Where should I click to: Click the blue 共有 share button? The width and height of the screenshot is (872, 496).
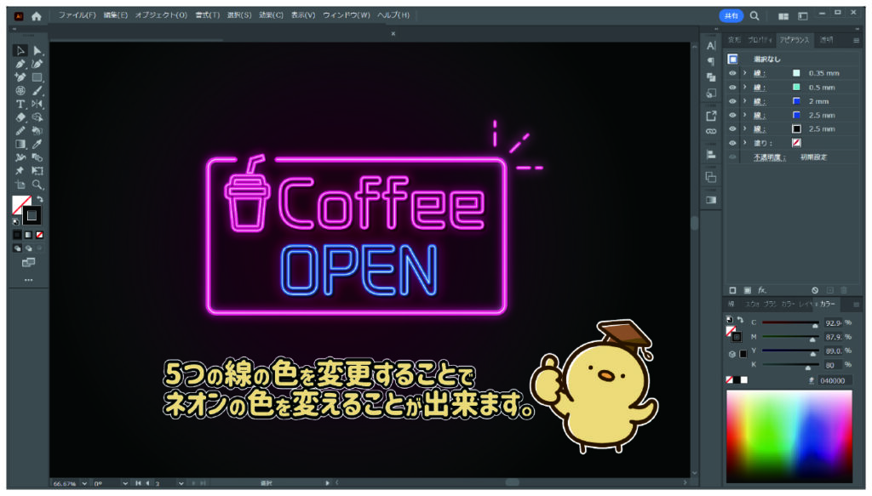(731, 16)
